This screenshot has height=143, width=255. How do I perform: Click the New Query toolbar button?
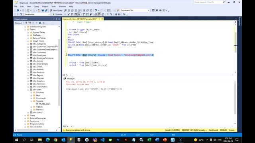pyautogui.click(x=56, y=10)
